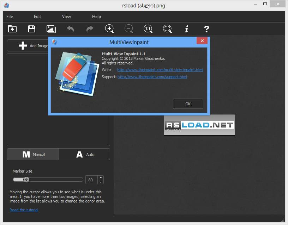Click the Marker Size slider handle
The width and height of the screenshot is (288, 225).
(26, 180)
